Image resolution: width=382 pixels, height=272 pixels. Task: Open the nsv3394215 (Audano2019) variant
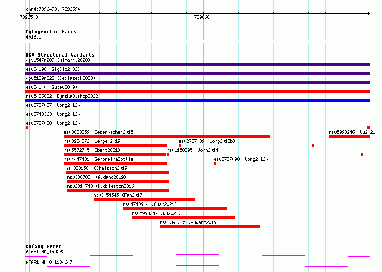189,222
